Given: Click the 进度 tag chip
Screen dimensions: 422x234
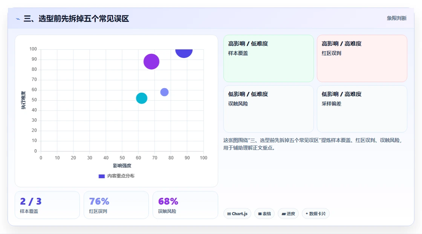Looking at the screenshot, I should 288,214.
